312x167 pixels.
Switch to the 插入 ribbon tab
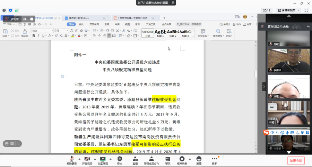pyautogui.click(x=81, y=24)
